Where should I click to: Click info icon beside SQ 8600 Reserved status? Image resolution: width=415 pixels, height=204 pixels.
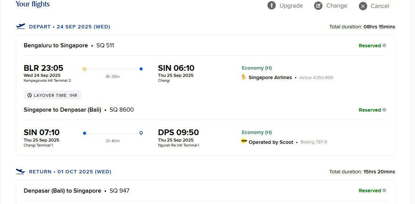coord(384,110)
